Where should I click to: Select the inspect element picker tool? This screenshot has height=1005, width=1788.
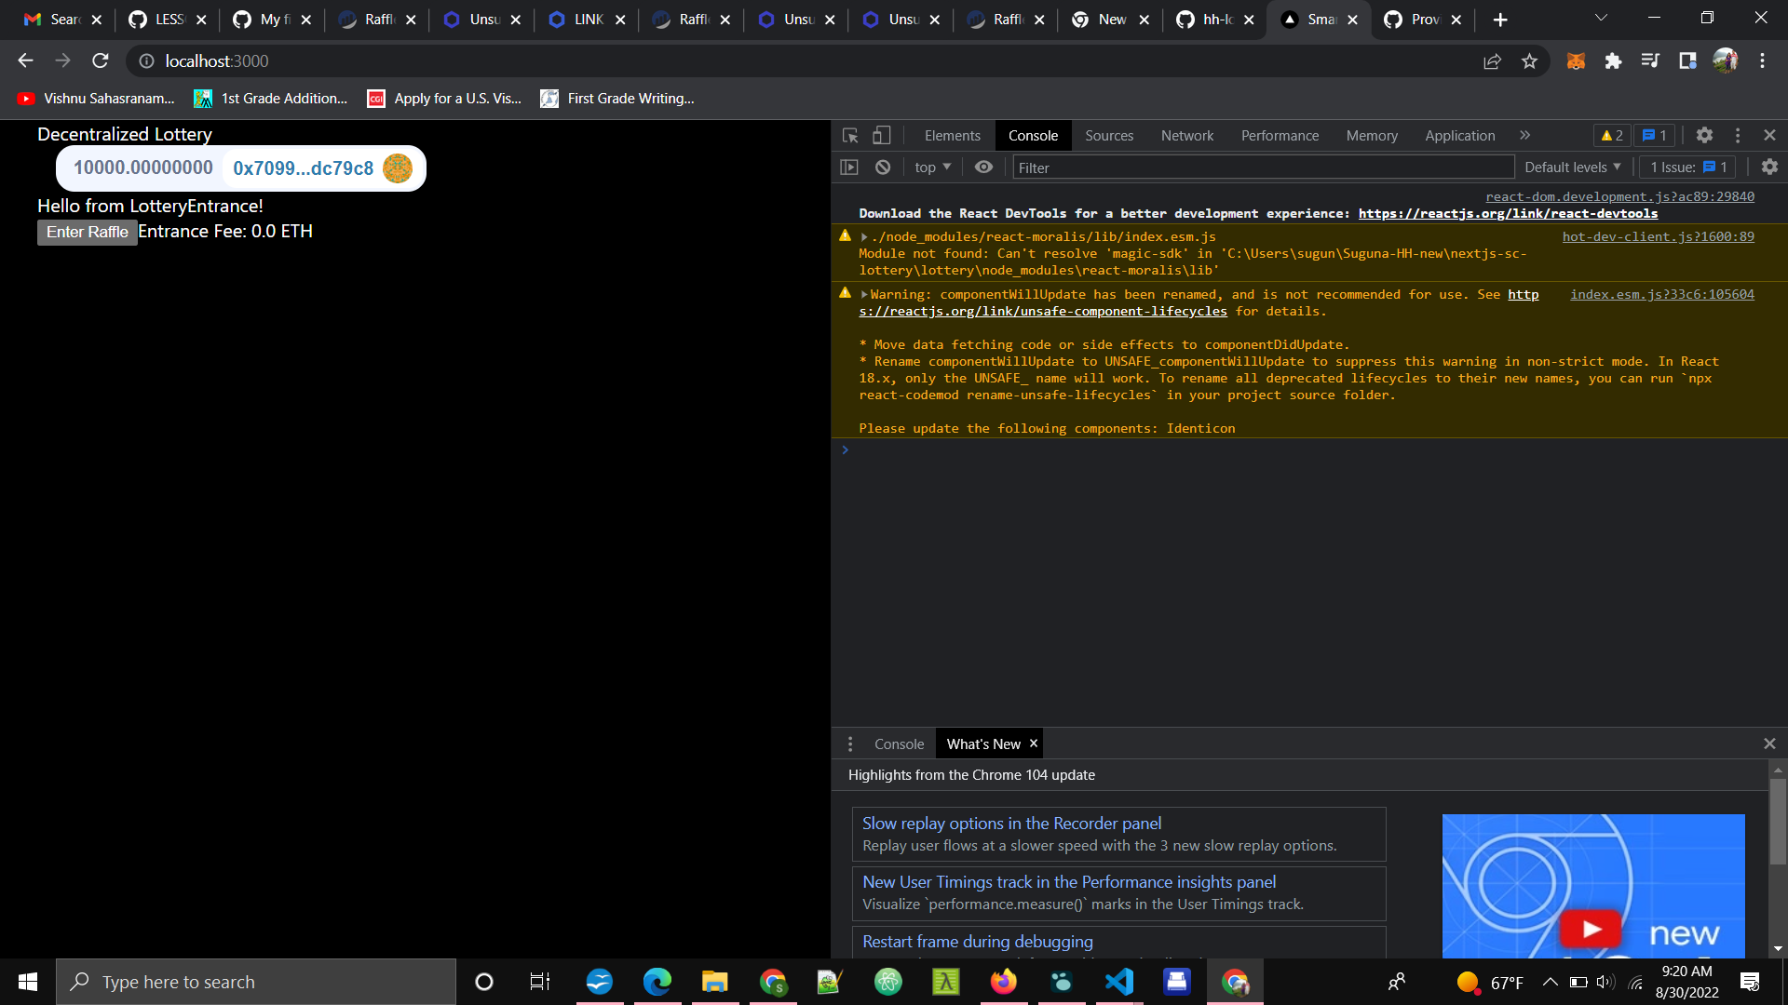[x=848, y=135]
